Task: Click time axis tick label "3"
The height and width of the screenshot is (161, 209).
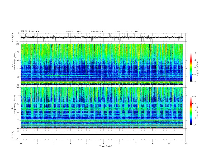Action: click(70, 143)
